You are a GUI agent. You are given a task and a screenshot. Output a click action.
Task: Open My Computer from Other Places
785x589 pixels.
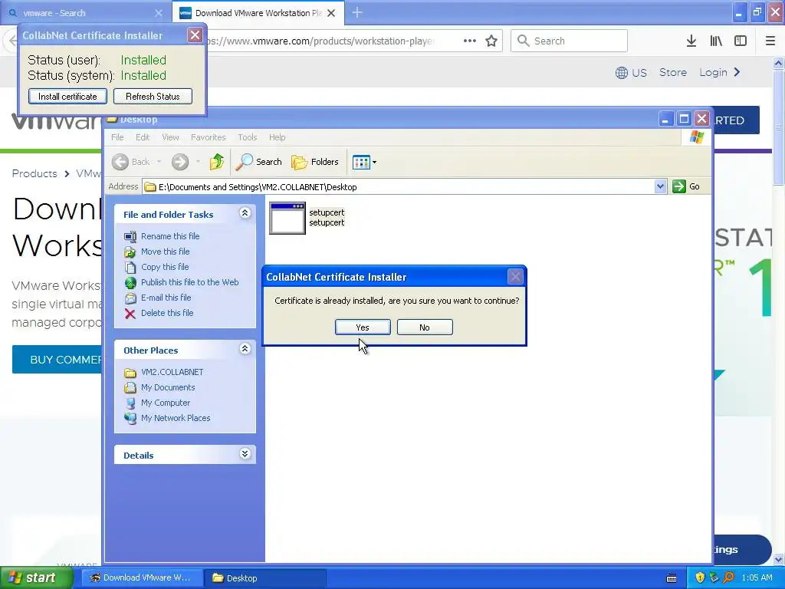(x=166, y=403)
